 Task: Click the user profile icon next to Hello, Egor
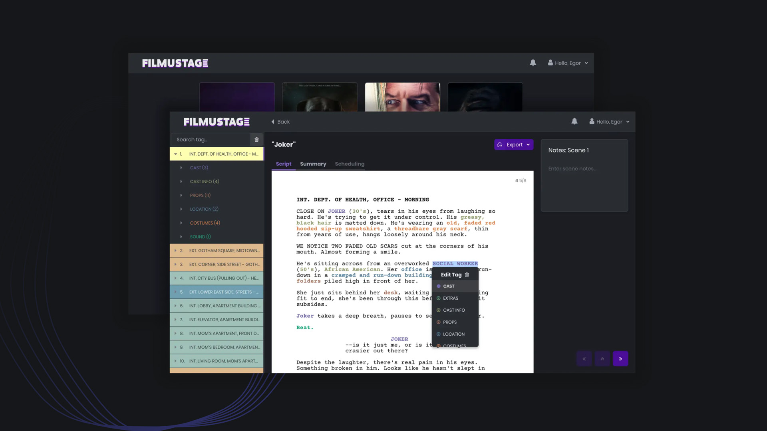[591, 121]
